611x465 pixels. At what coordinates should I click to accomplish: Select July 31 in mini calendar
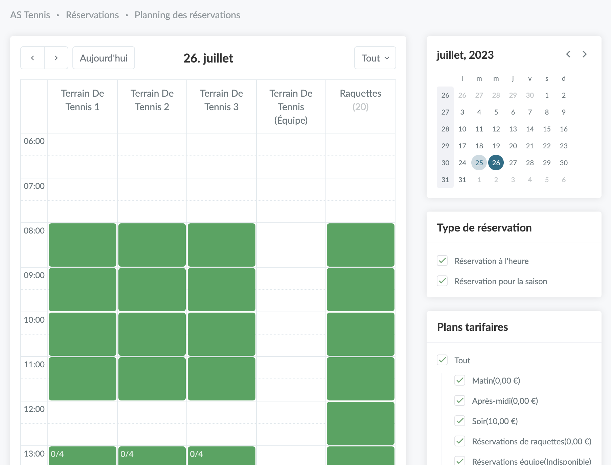coord(462,179)
